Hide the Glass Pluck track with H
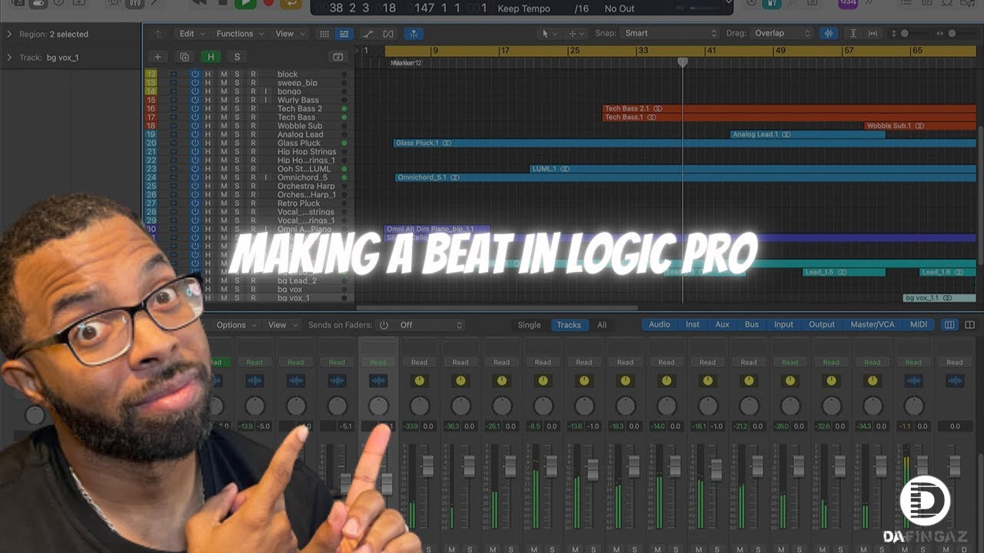This screenshot has width=984, height=553. (208, 143)
